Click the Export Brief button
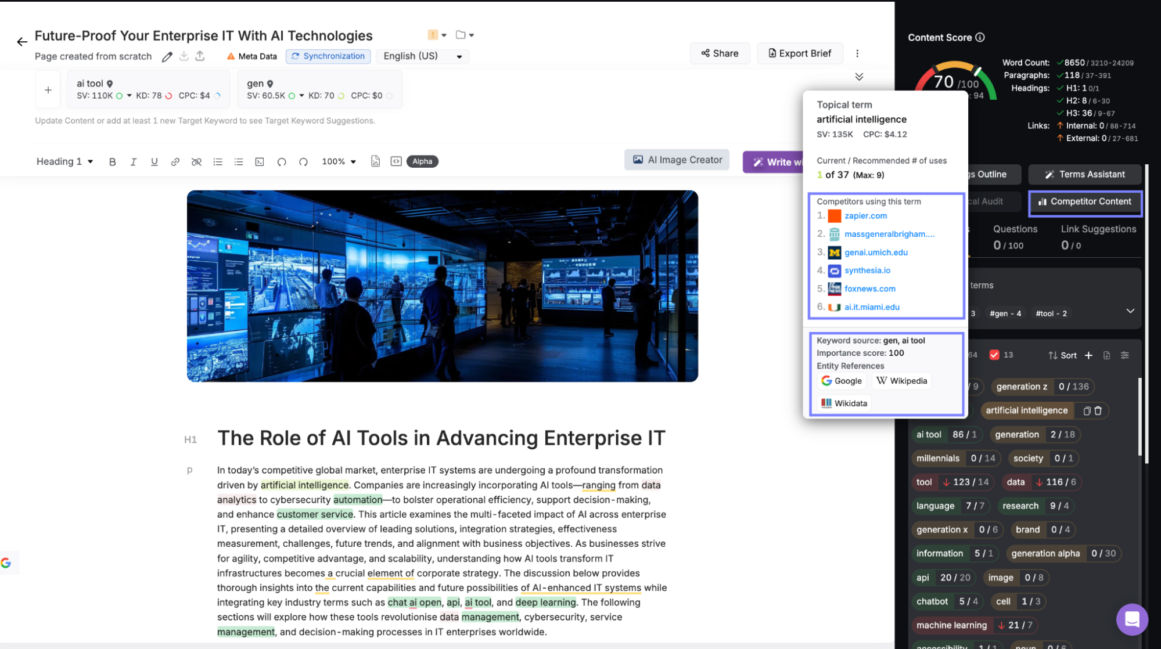Viewport: 1161px width, 649px height. [x=800, y=53]
